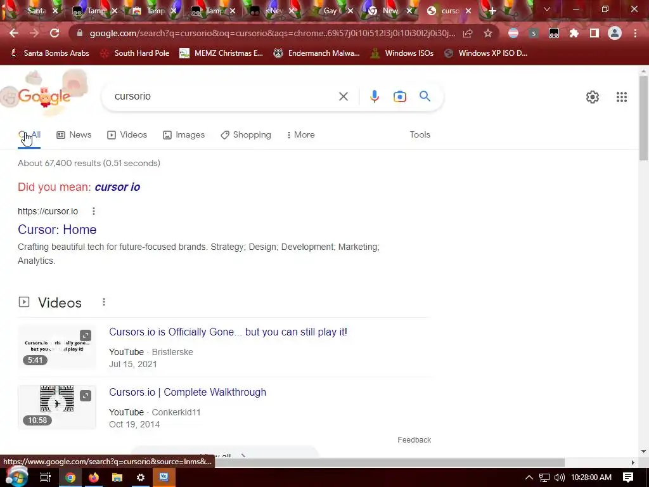
Task: Open the Santa Bombs Arabs bookmark
Action: (x=49, y=53)
